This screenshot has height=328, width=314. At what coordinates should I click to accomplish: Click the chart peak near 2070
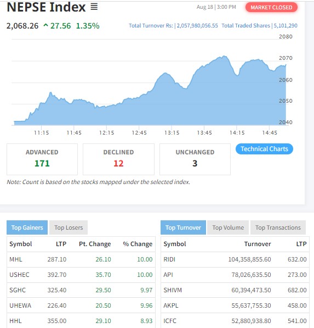click(224, 56)
